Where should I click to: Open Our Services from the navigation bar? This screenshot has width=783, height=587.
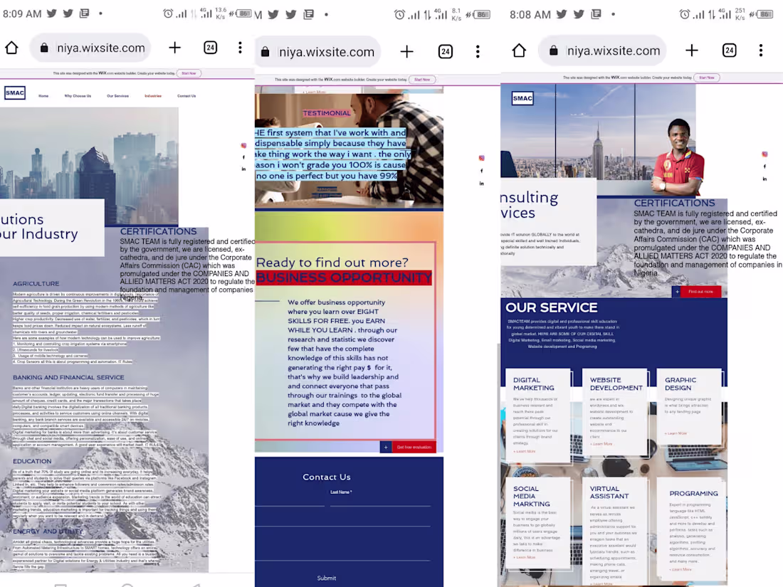pyautogui.click(x=117, y=95)
